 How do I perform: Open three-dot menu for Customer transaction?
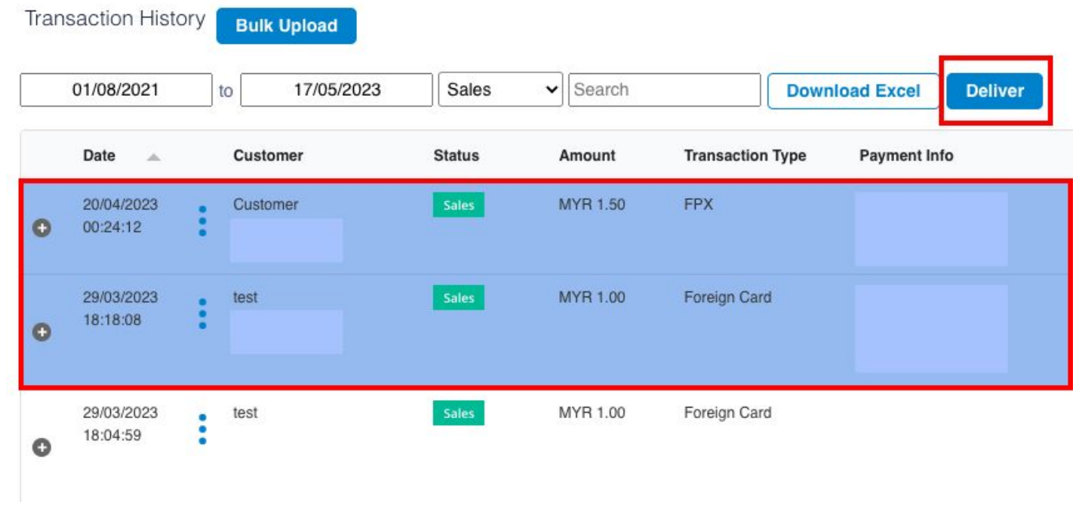point(202,220)
